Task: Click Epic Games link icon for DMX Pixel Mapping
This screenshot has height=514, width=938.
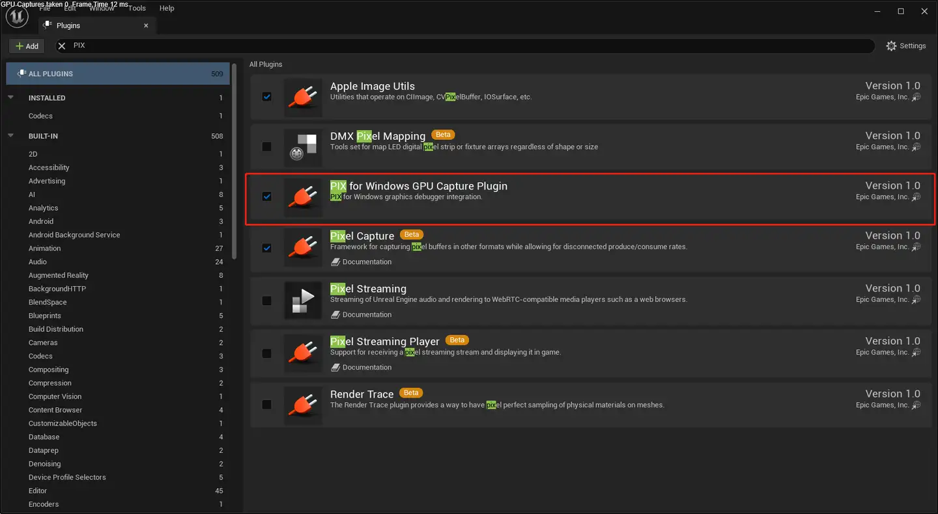Action: coord(917,147)
